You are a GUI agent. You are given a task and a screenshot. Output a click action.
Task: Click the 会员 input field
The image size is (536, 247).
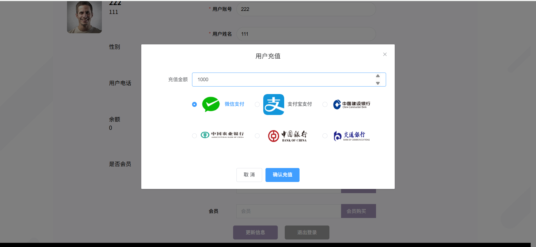[x=289, y=211]
